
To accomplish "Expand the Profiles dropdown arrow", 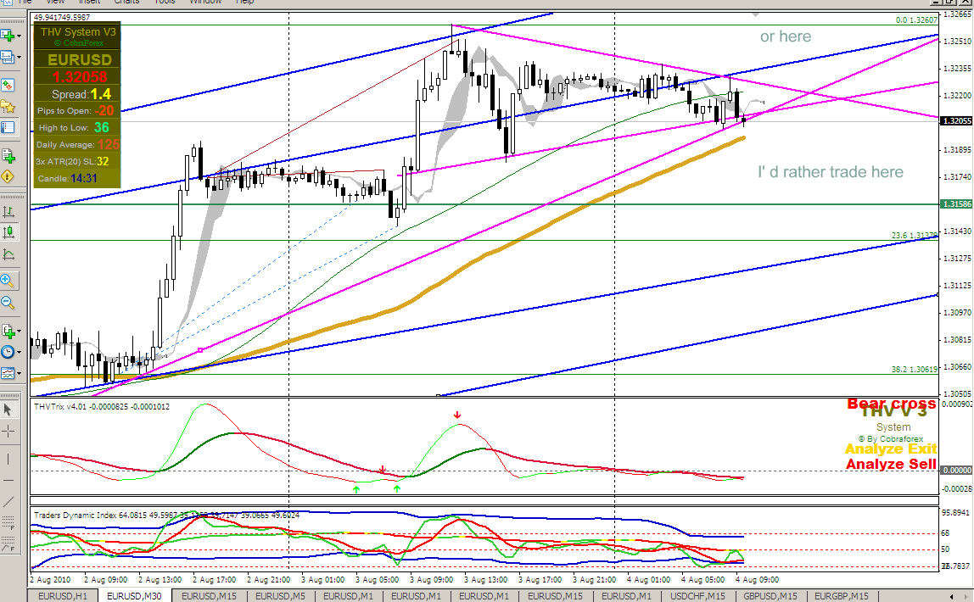I will [20, 57].
